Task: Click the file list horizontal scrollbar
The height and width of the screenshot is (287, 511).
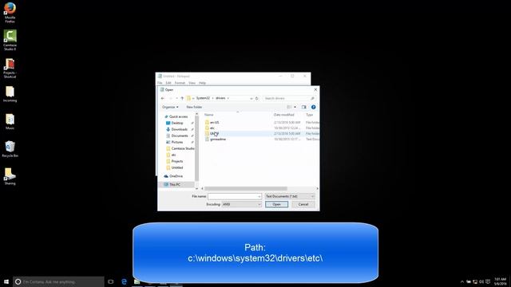Action: pyautogui.click(x=246, y=188)
